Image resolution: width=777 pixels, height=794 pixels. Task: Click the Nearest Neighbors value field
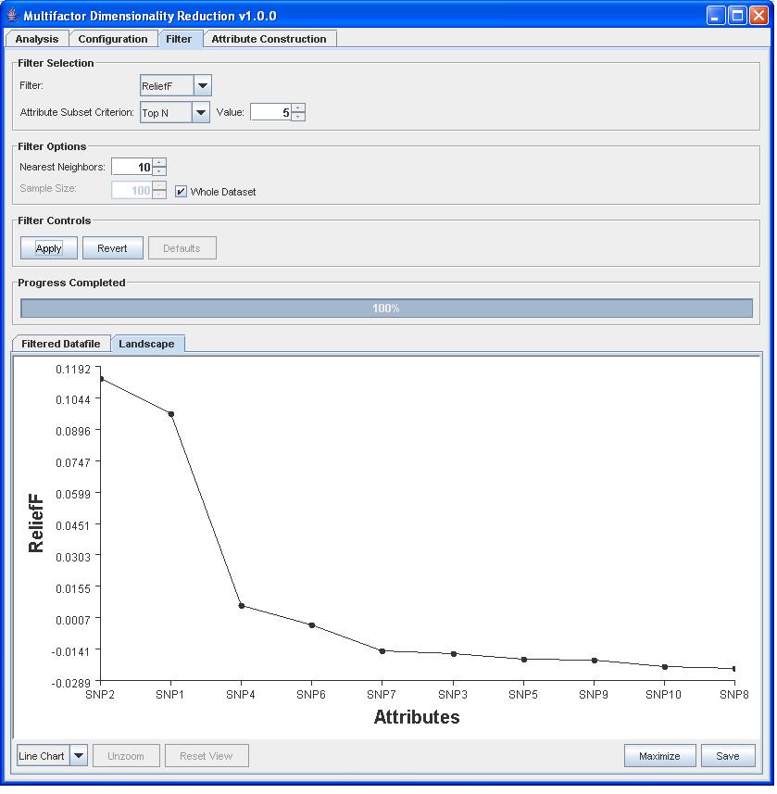[132, 167]
